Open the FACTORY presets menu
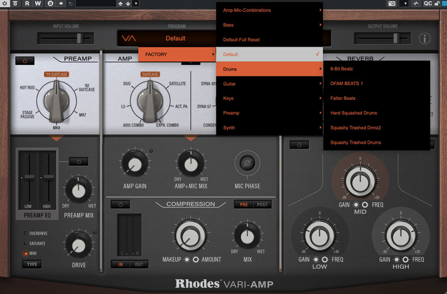 pos(177,54)
